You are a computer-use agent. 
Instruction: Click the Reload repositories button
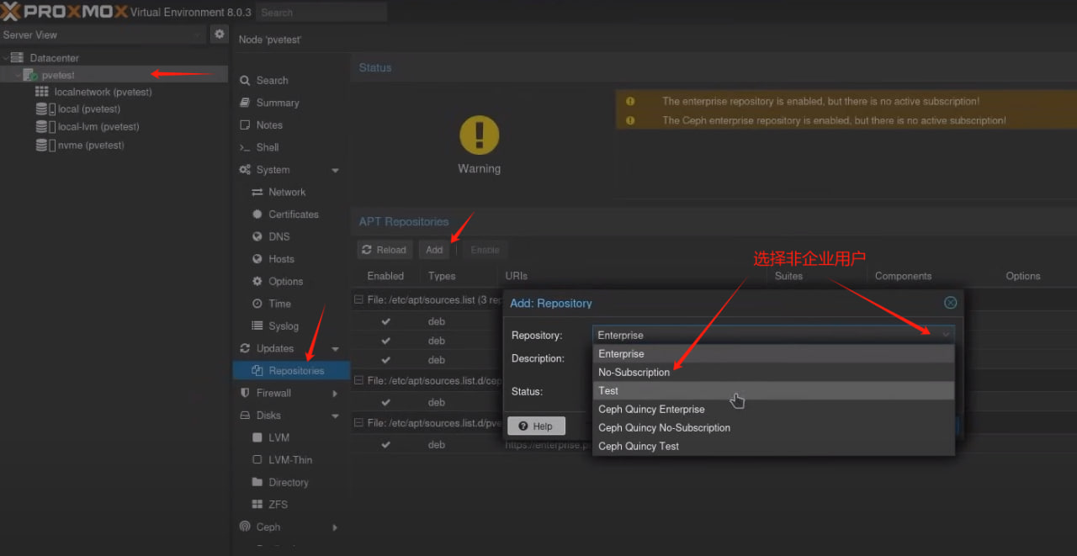[383, 250]
